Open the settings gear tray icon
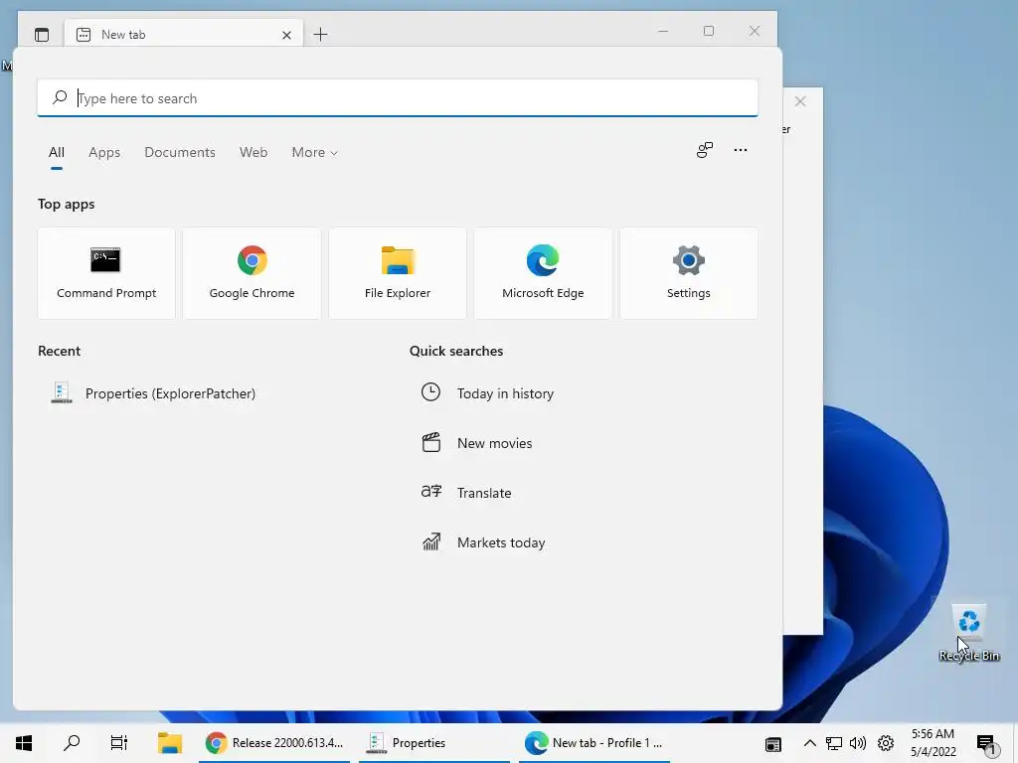The width and height of the screenshot is (1018, 763). 886,743
